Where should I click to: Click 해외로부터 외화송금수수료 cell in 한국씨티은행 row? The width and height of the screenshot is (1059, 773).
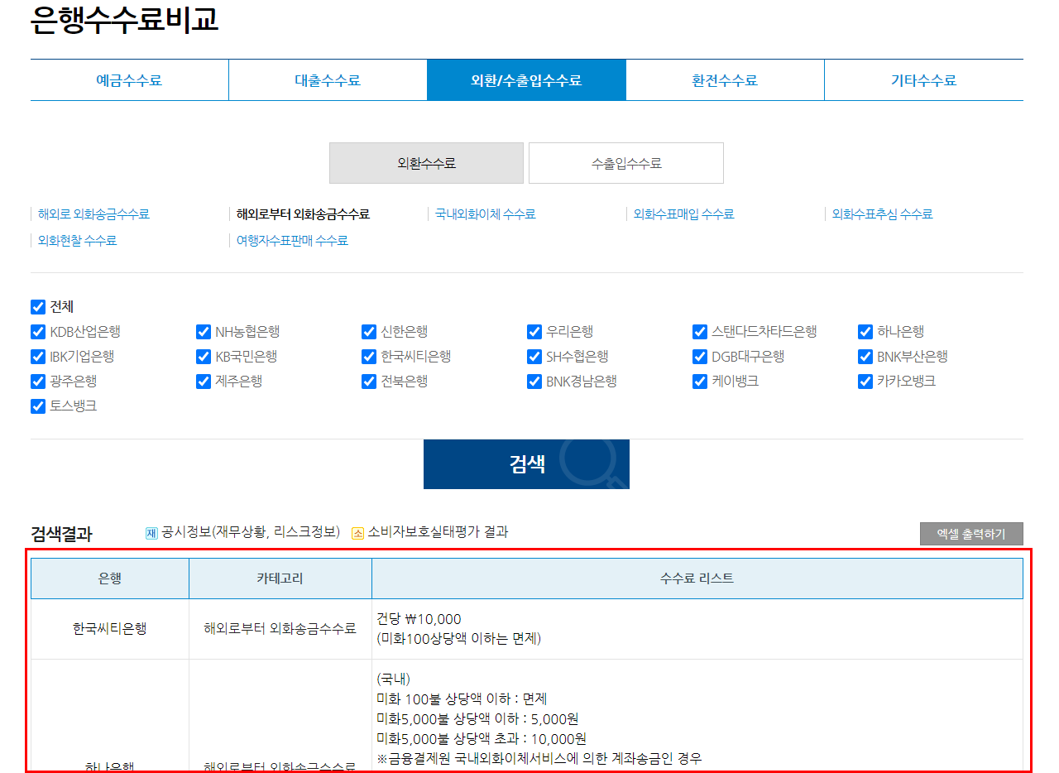280,629
